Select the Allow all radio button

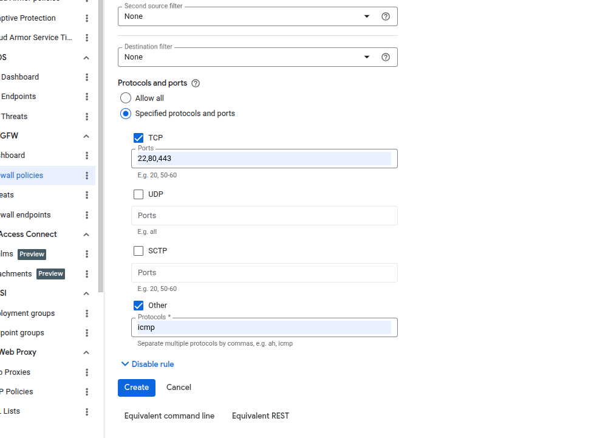(x=126, y=98)
